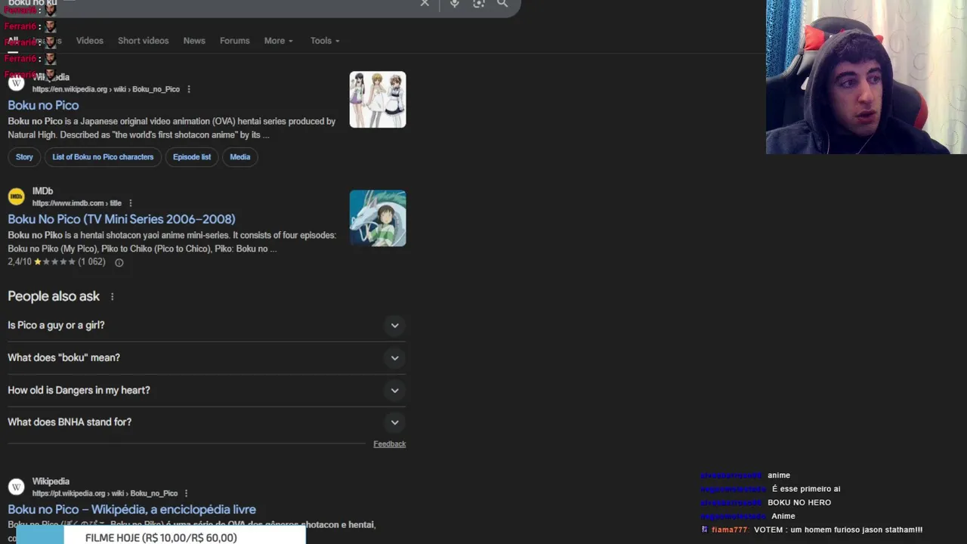The image size is (967, 544).
Task: Click the Feedback link
Action: coord(389,444)
